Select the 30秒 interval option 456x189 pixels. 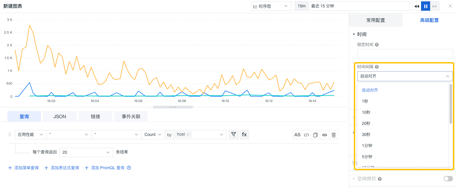coord(366,135)
